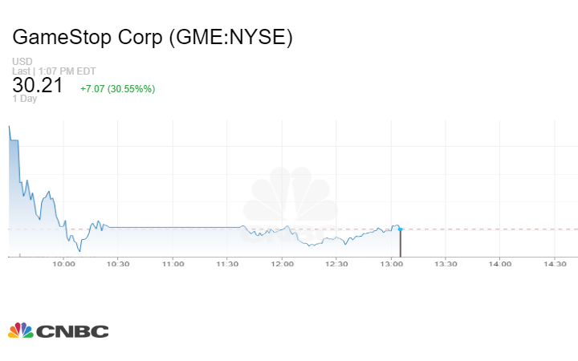The width and height of the screenshot is (578, 361).
Task: Click the 11:30 time axis label
Action: (x=227, y=263)
